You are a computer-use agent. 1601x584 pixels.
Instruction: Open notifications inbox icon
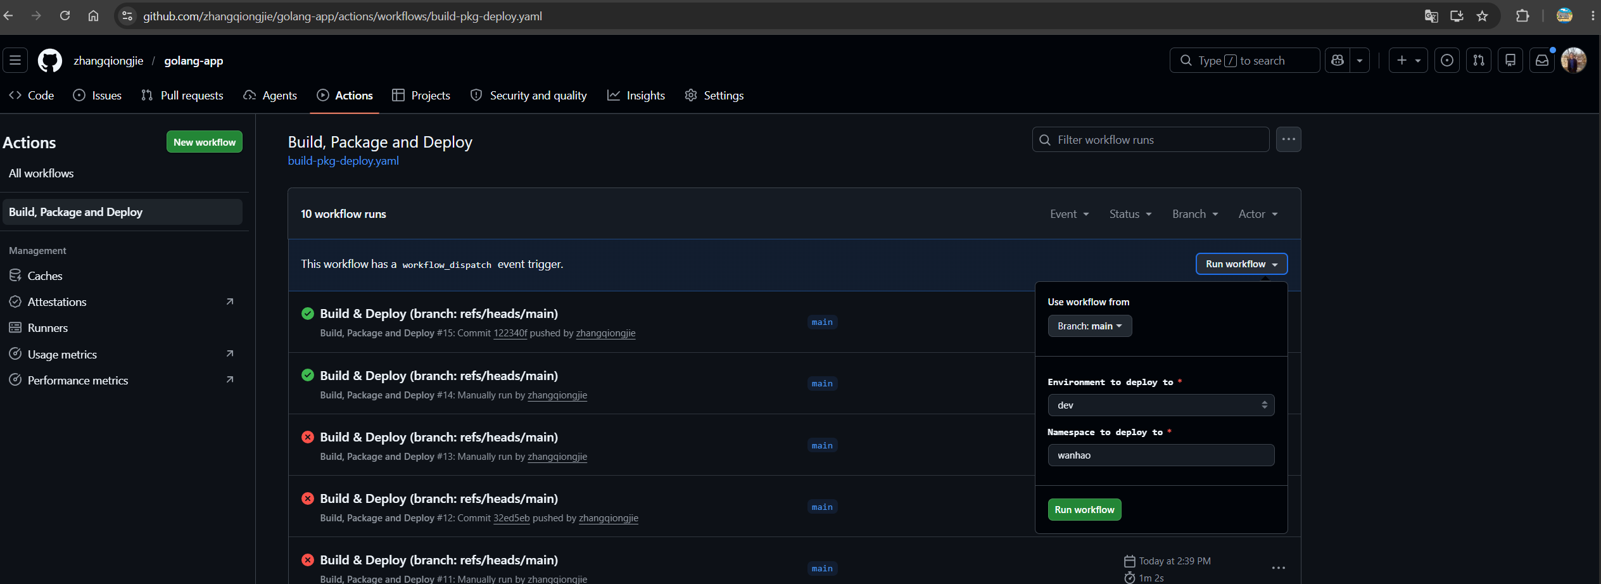pyautogui.click(x=1542, y=60)
